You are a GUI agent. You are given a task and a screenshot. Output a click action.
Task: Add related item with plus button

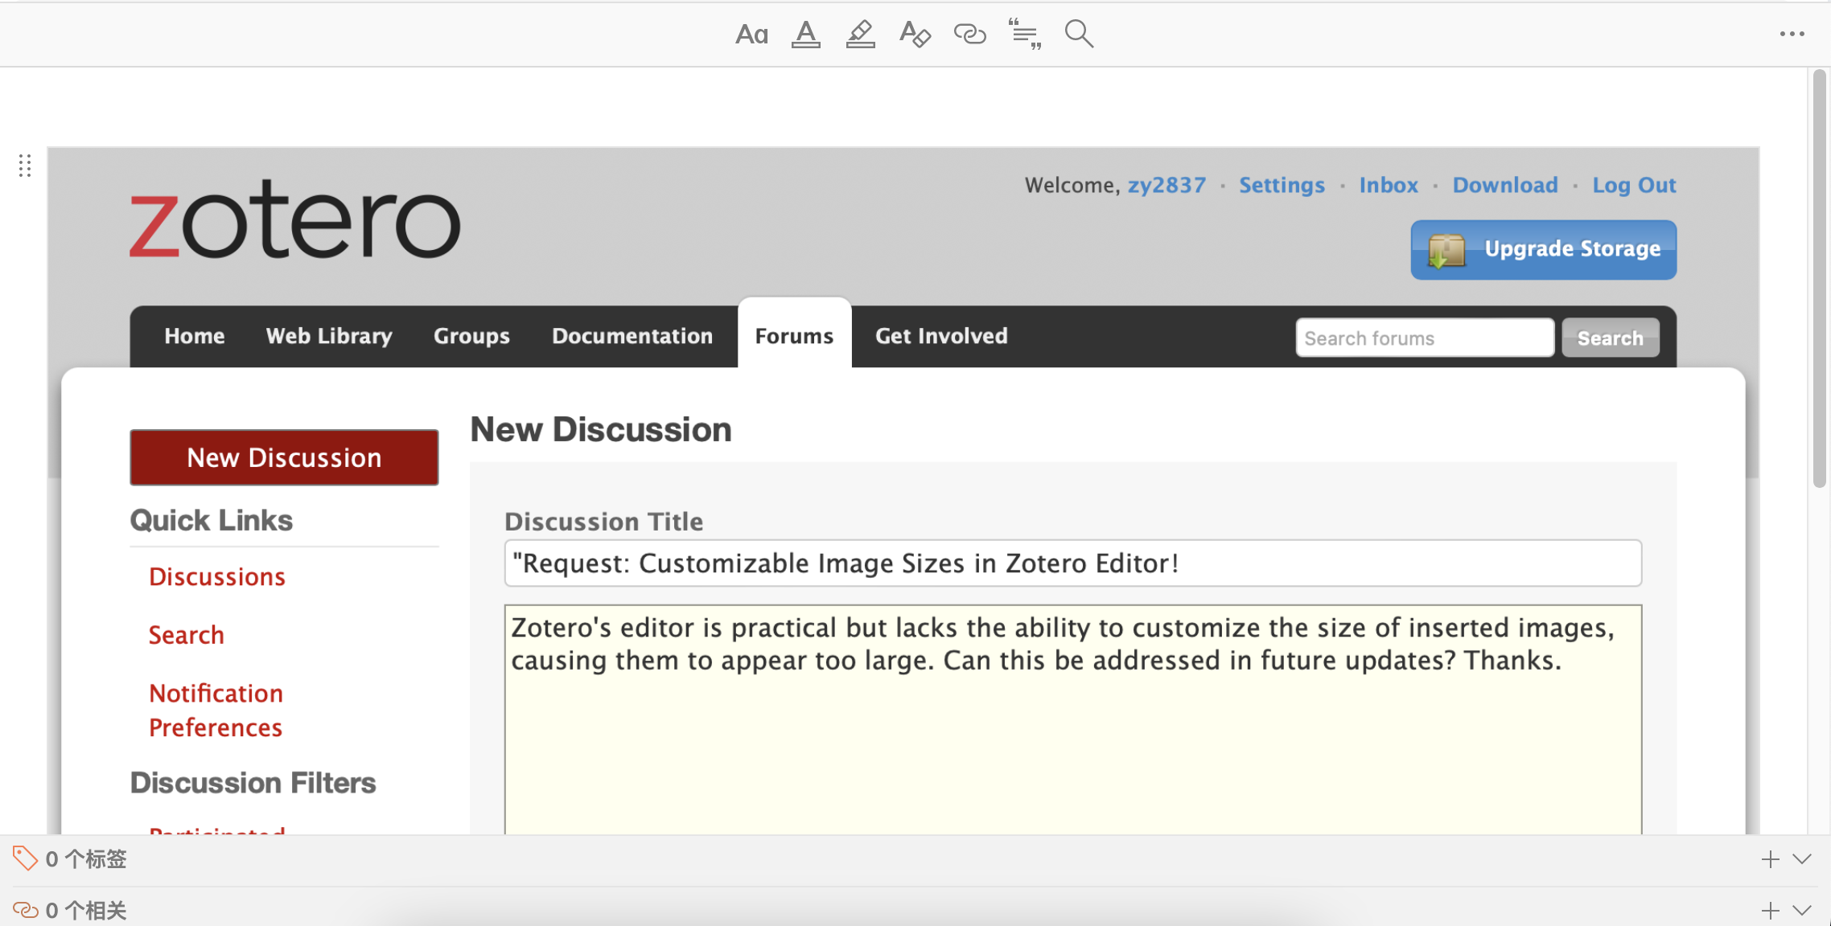(1770, 911)
